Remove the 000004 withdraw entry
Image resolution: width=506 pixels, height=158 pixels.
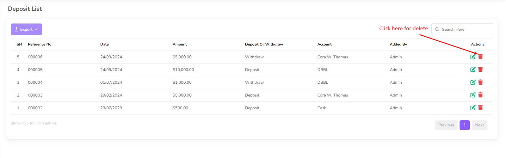click(x=480, y=82)
